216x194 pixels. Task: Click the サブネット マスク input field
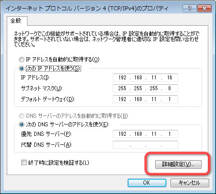pyautogui.click(x=145, y=88)
